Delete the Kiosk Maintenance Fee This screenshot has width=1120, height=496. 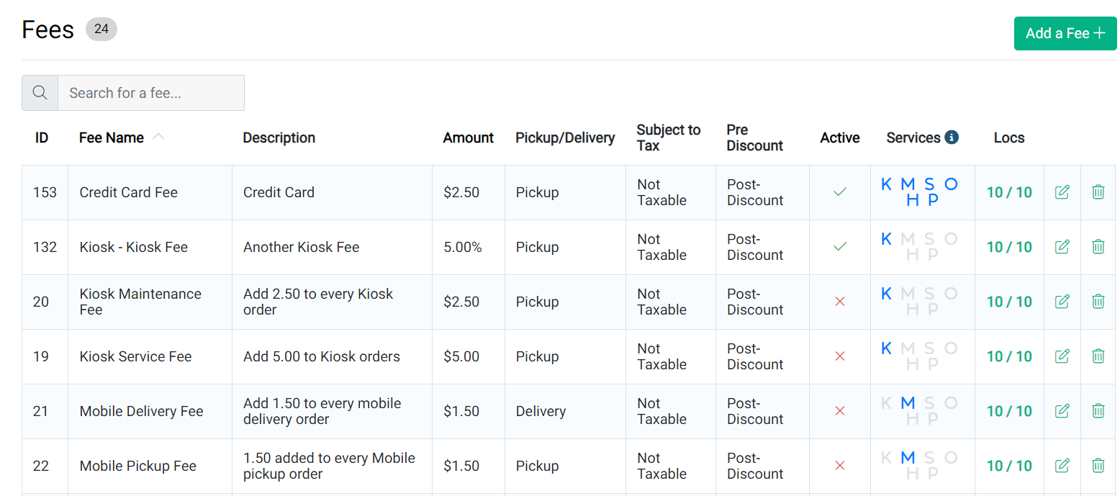tap(1098, 302)
